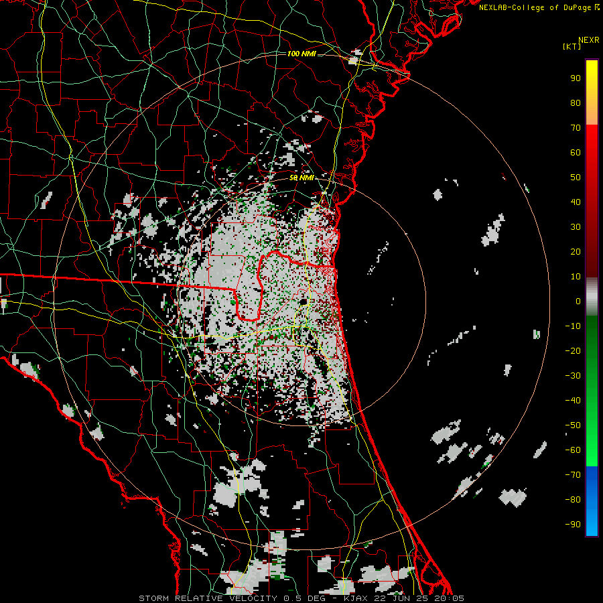The image size is (603, 603).
Task: Click the 50 value on velocity scale
Action: 576,178
